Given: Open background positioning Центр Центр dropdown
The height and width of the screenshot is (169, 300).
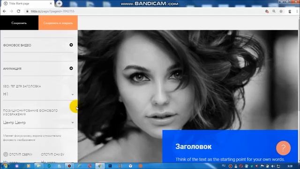Looking at the screenshot, I should pyautogui.click(x=38, y=123).
